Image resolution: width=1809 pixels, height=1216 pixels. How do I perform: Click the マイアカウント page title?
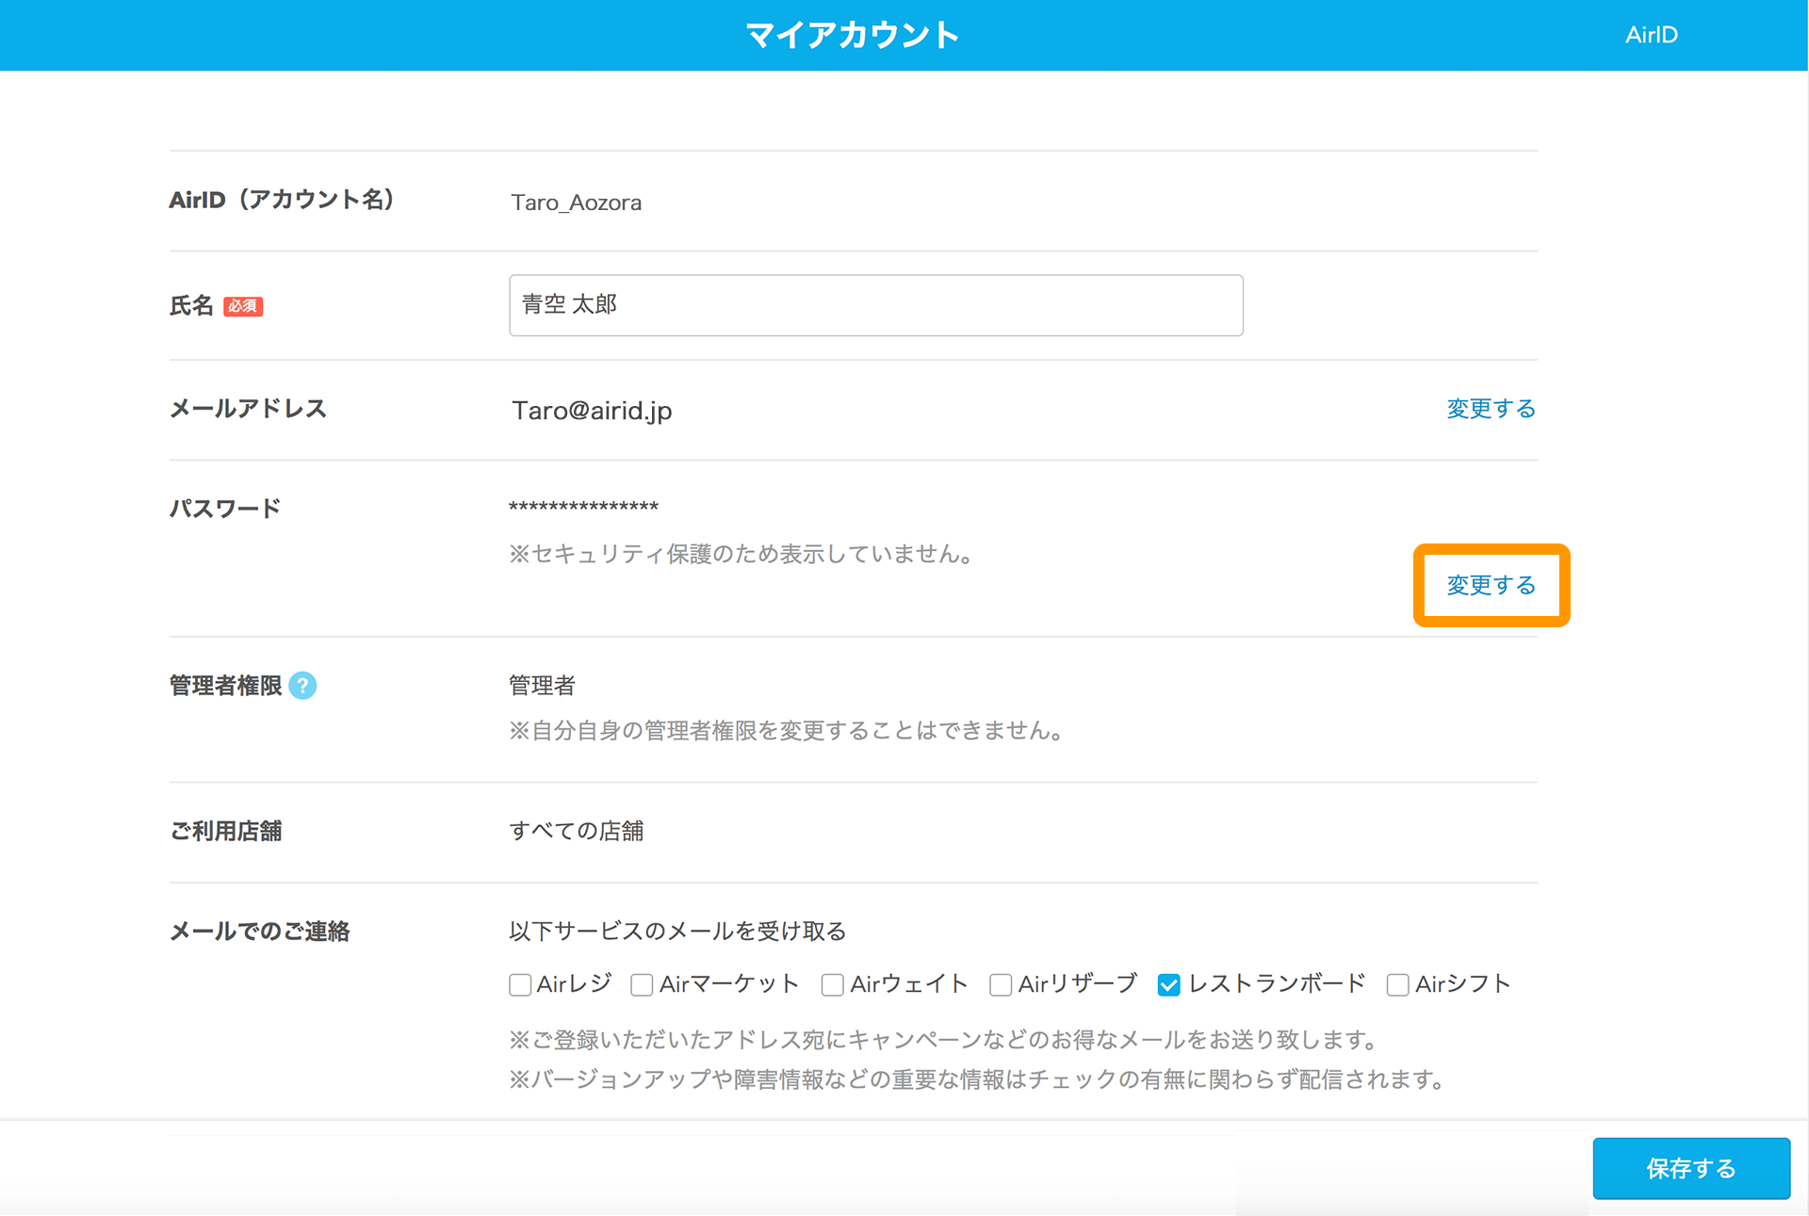pyautogui.click(x=853, y=35)
